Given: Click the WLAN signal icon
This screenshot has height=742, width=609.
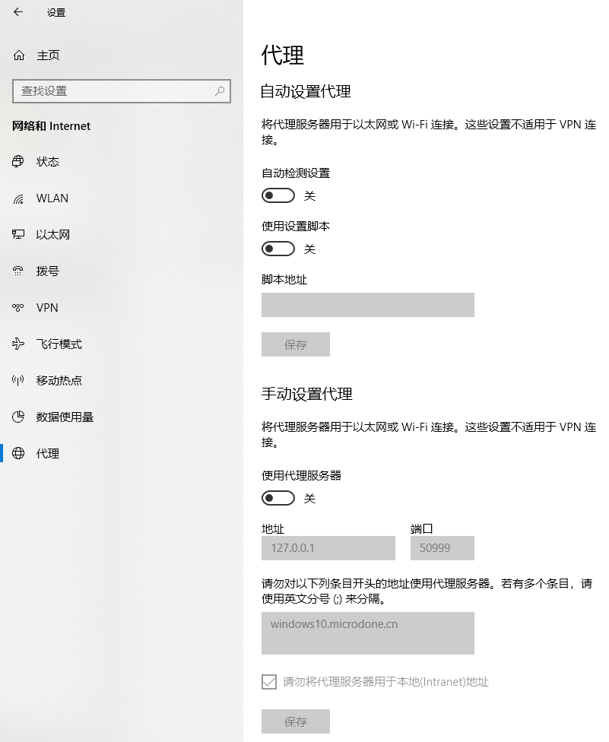Looking at the screenshot, I should pyautogui.click(x=19, y=198).
